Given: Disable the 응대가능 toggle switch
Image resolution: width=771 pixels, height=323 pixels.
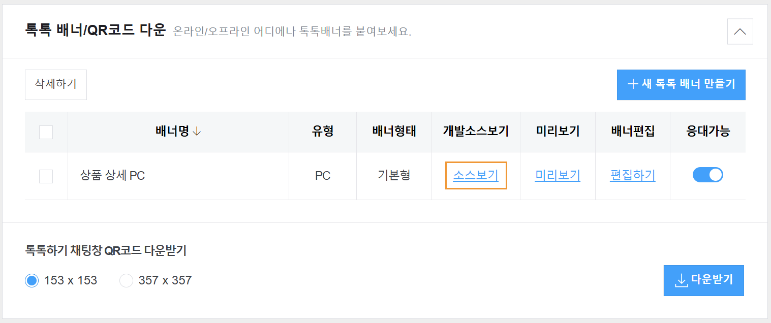Looking at the screenshot, I should pyautogui.click(x=707, y=175).
